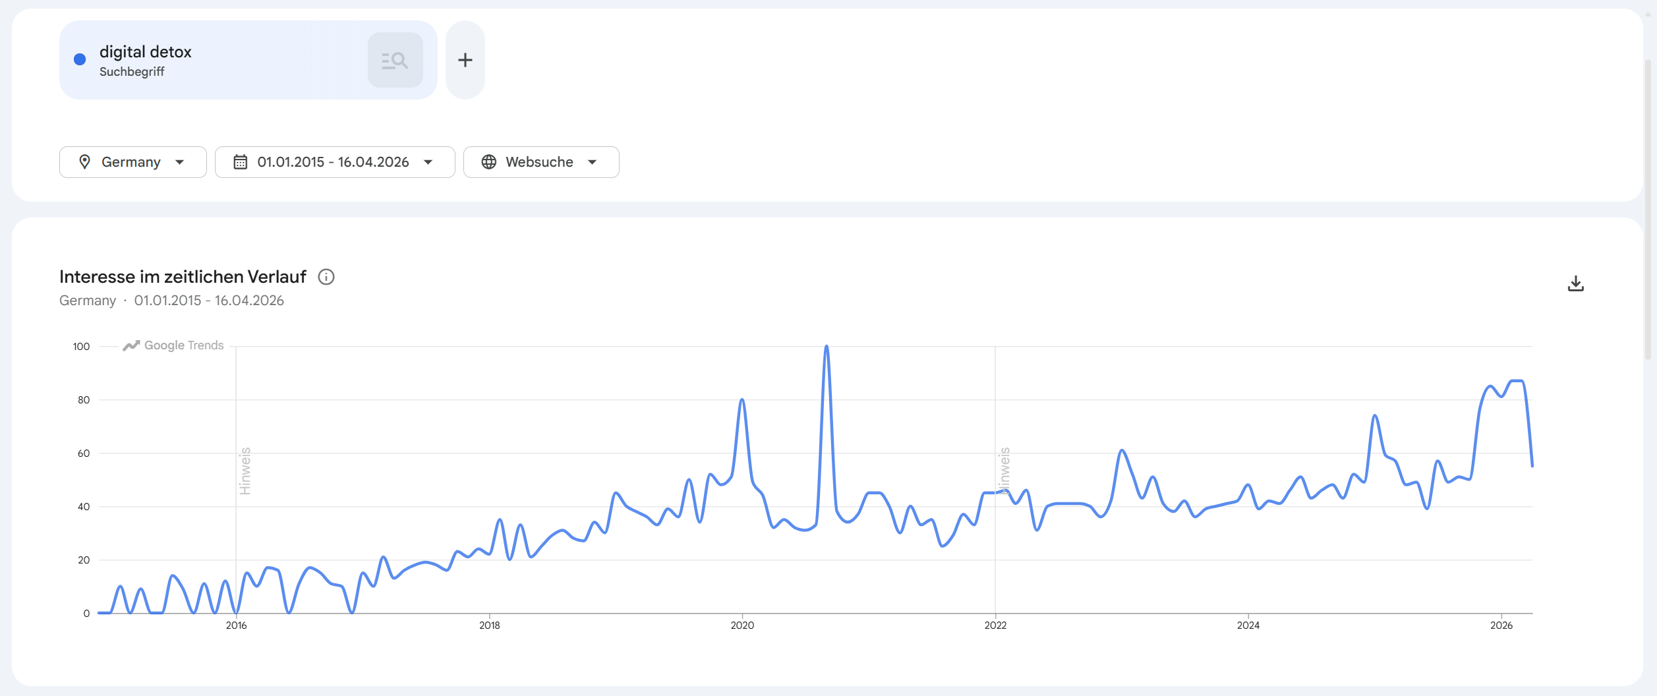Viewport: 1657px width, 696px height.
Task: Click the calendar icon in date filter
Action: (241, 162)
